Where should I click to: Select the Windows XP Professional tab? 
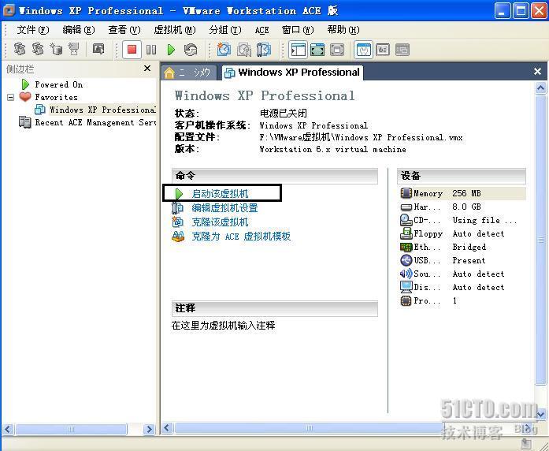coord(293,73)
